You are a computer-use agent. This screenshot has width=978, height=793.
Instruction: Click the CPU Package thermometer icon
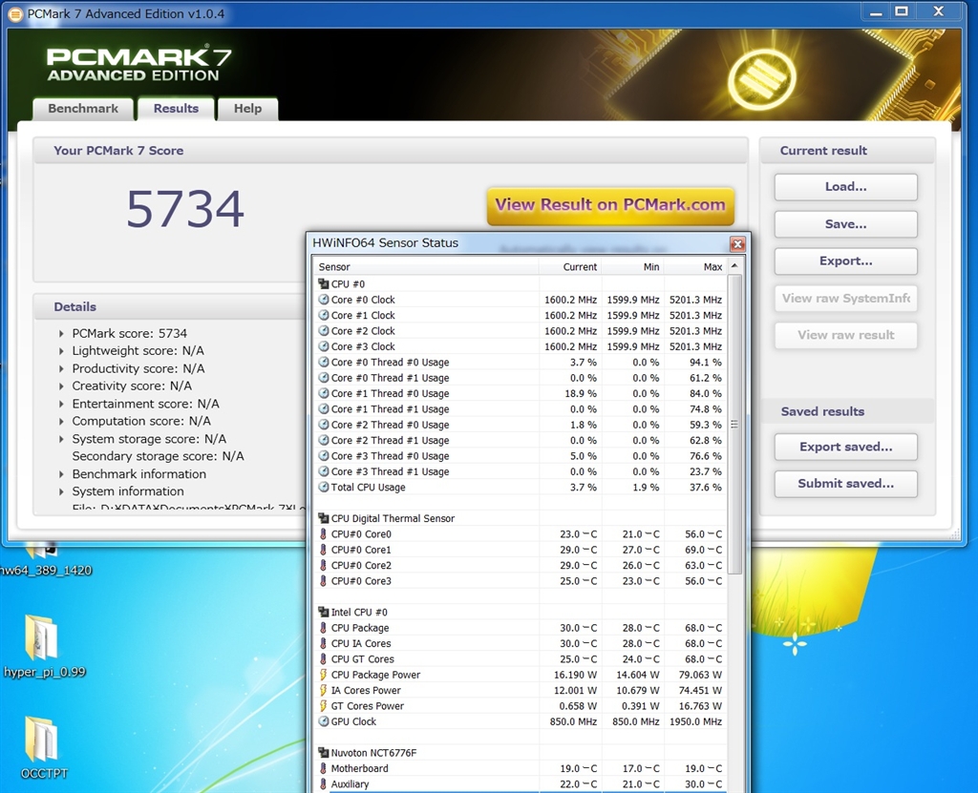(x=324, y=628)
